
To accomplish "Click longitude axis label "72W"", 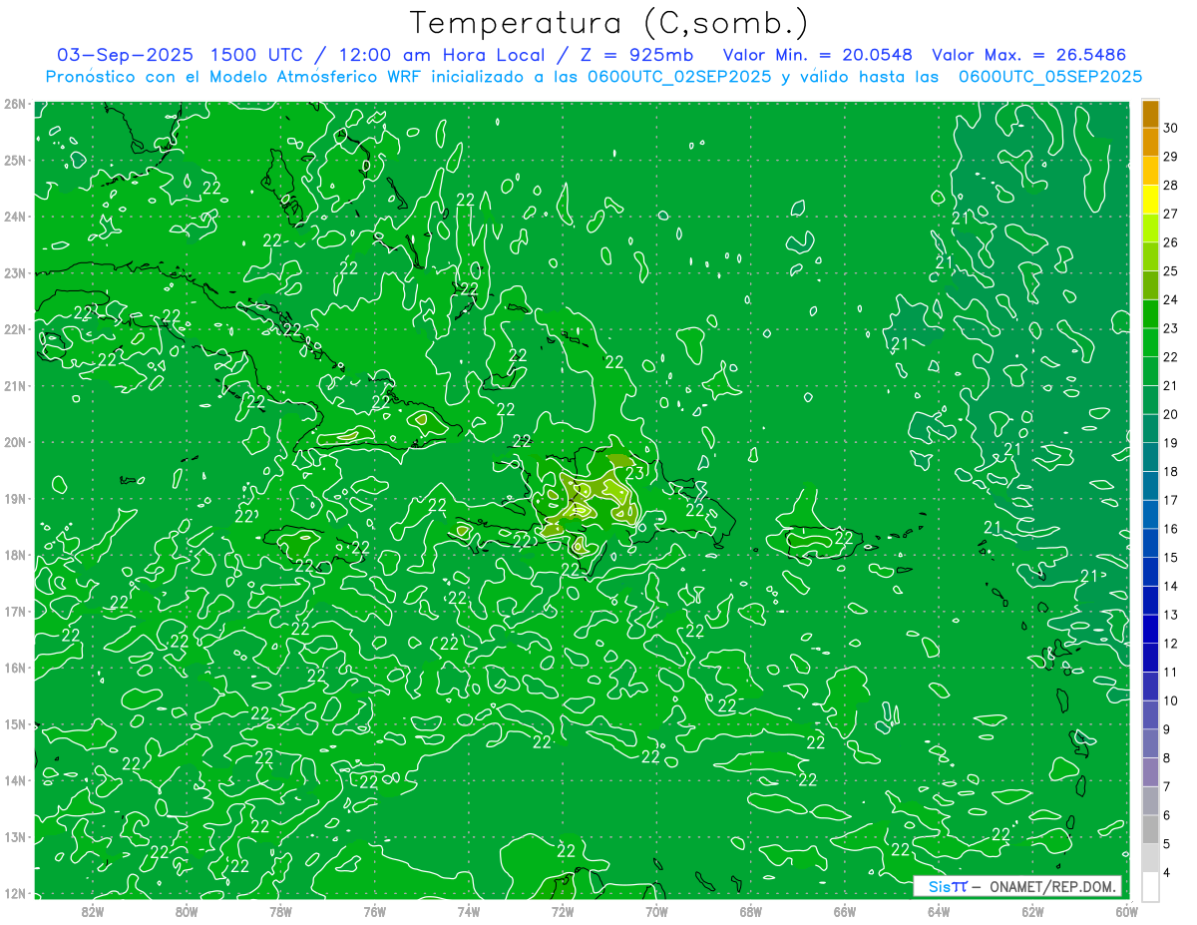I will pyautogui.click(x=563, y=911).
